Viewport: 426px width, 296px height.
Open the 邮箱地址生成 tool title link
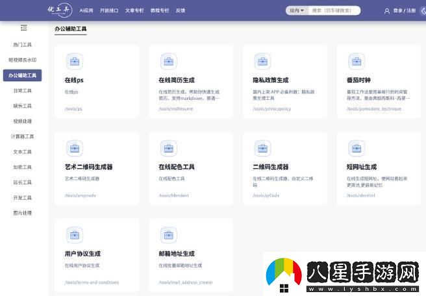click(176, 254)
